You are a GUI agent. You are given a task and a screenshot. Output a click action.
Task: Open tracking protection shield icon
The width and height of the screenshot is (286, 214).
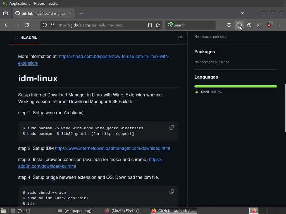pyautogui.click(x=45, y=25)
